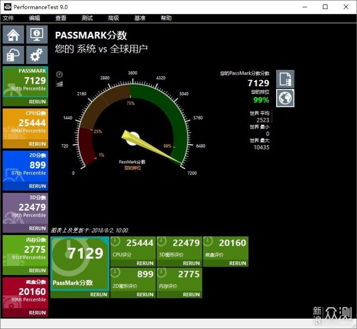Minimize the PerformanceTest window
This screenshot has width=357, height=329.
click(304, 7)
